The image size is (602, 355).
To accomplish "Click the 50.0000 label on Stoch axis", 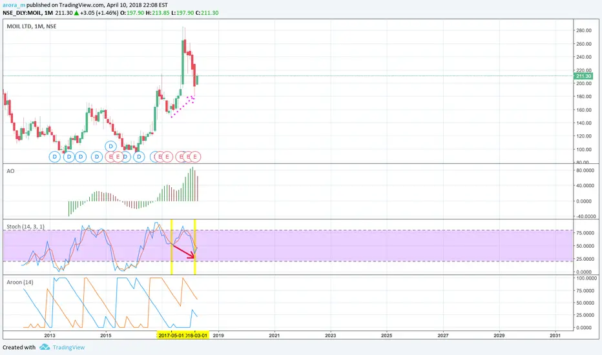I will [x=585, y=246].
